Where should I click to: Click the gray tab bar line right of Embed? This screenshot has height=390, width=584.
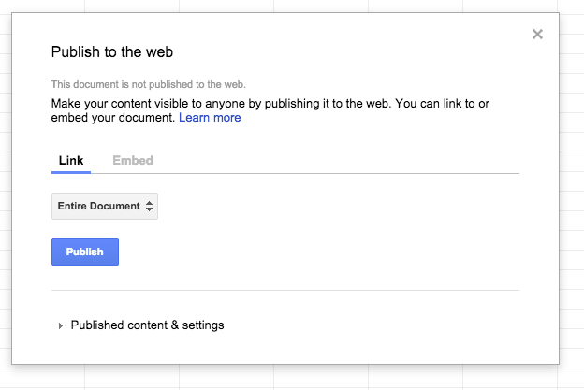pos(337,173)
